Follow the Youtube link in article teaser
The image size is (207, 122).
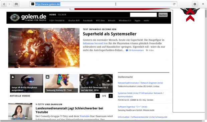click(x=84, y=116)
